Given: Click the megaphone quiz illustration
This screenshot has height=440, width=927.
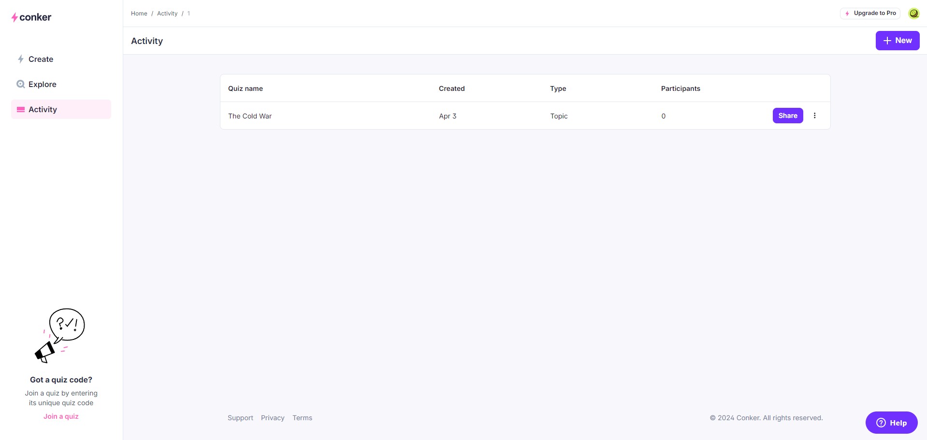Looking at the screenshot, I should pos(60,336).
